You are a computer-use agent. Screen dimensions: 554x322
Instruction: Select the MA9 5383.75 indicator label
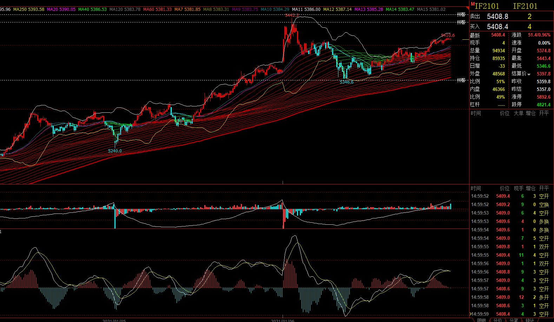coord(245,9)
